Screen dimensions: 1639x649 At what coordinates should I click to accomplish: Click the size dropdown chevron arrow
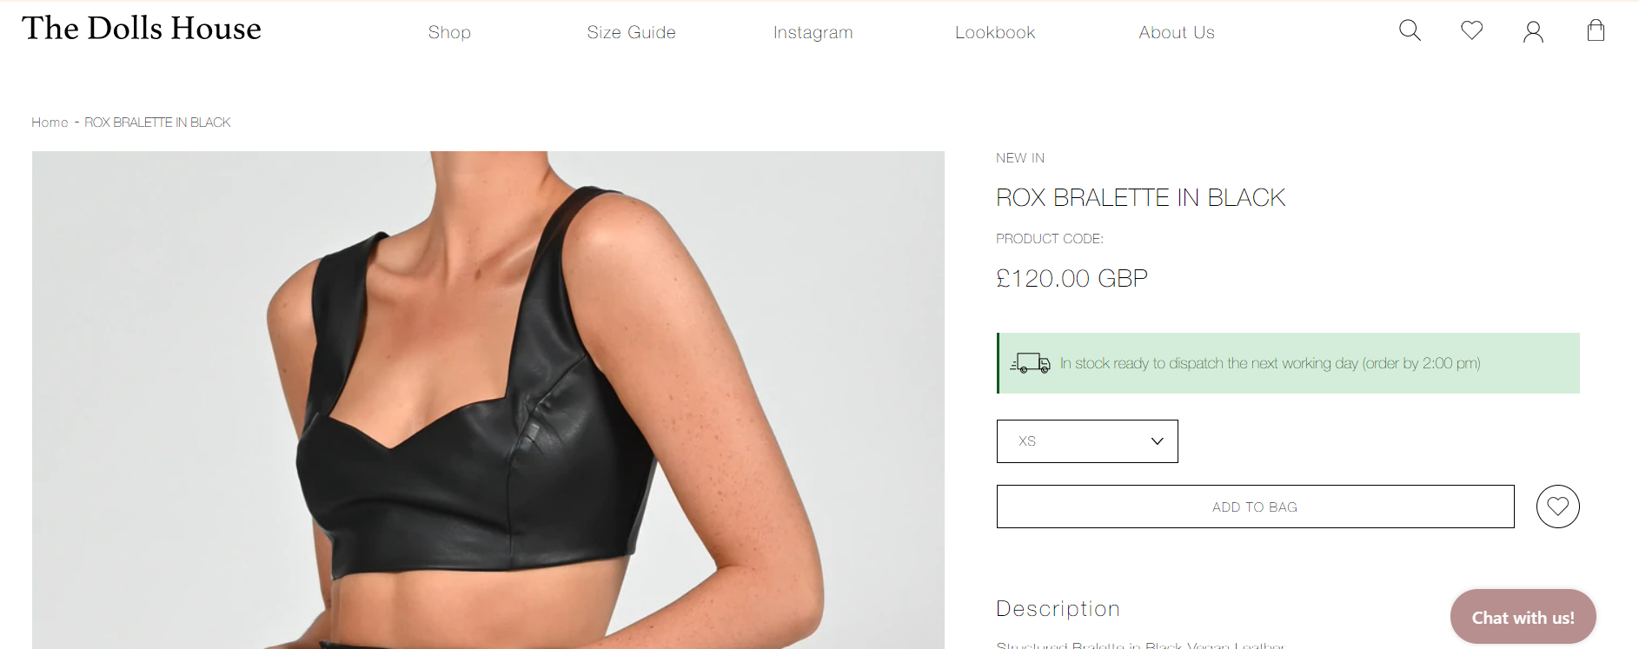point(1157,441)
